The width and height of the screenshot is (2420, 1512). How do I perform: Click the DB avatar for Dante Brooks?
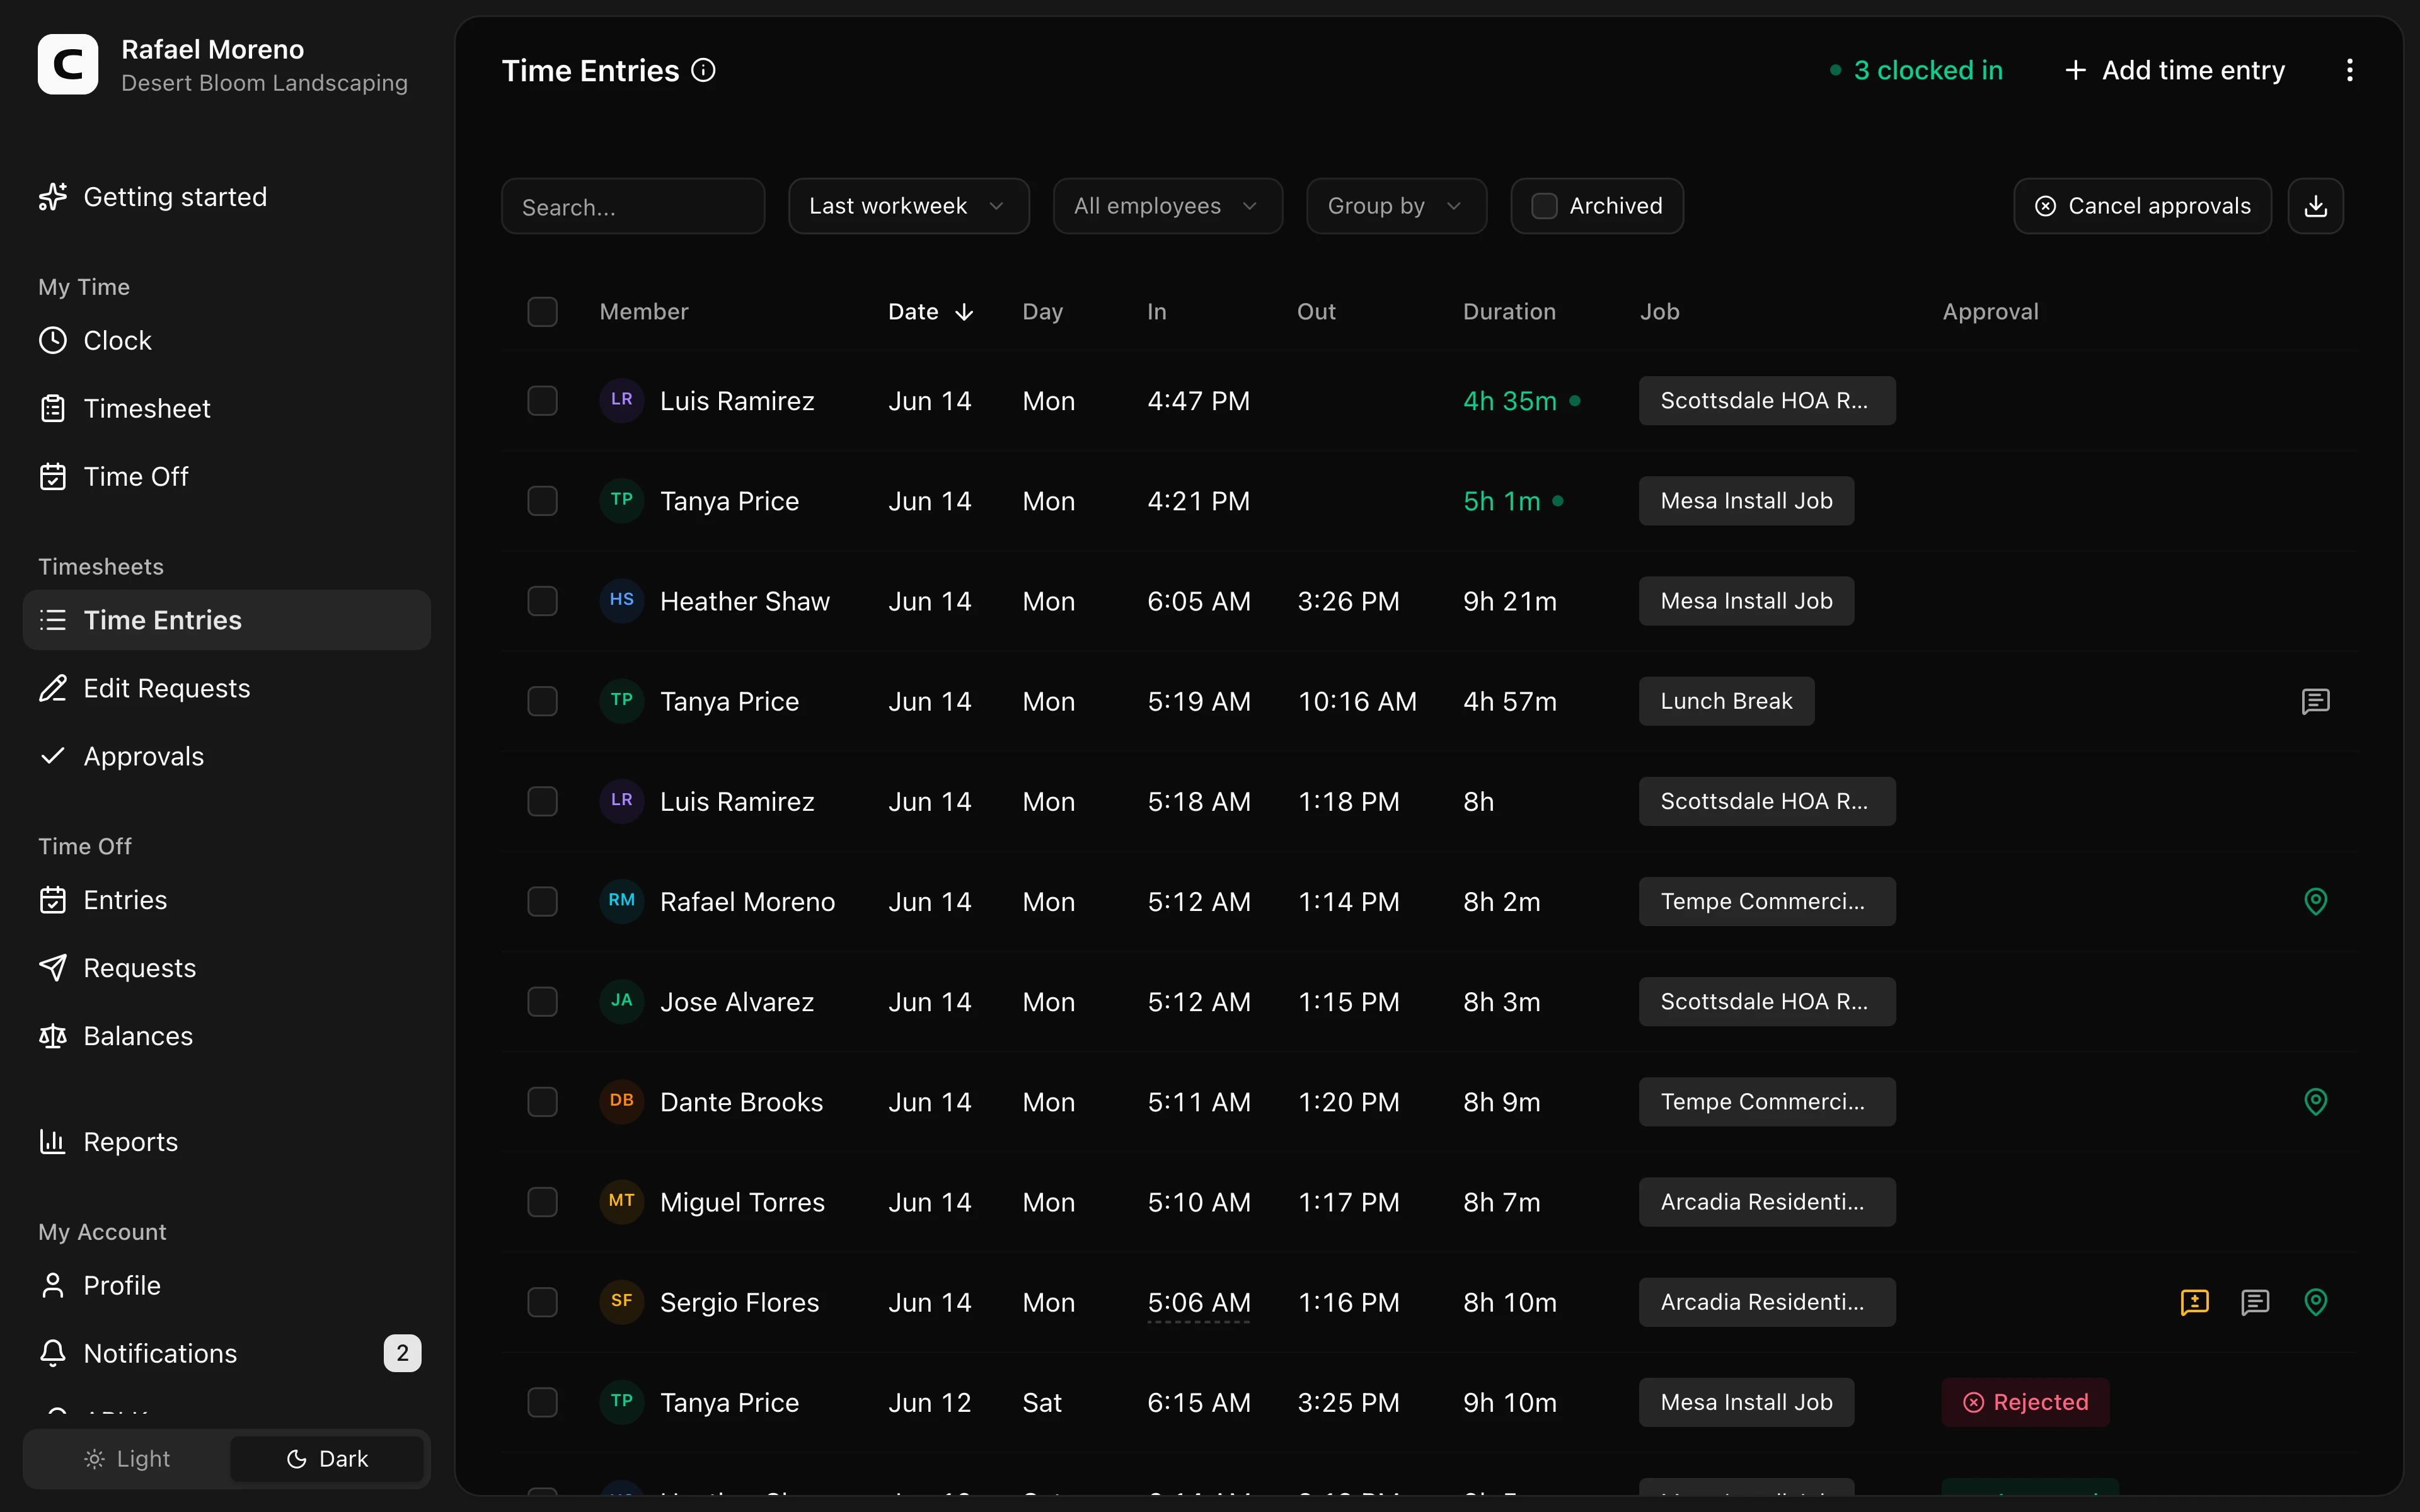pos(621,1101)
